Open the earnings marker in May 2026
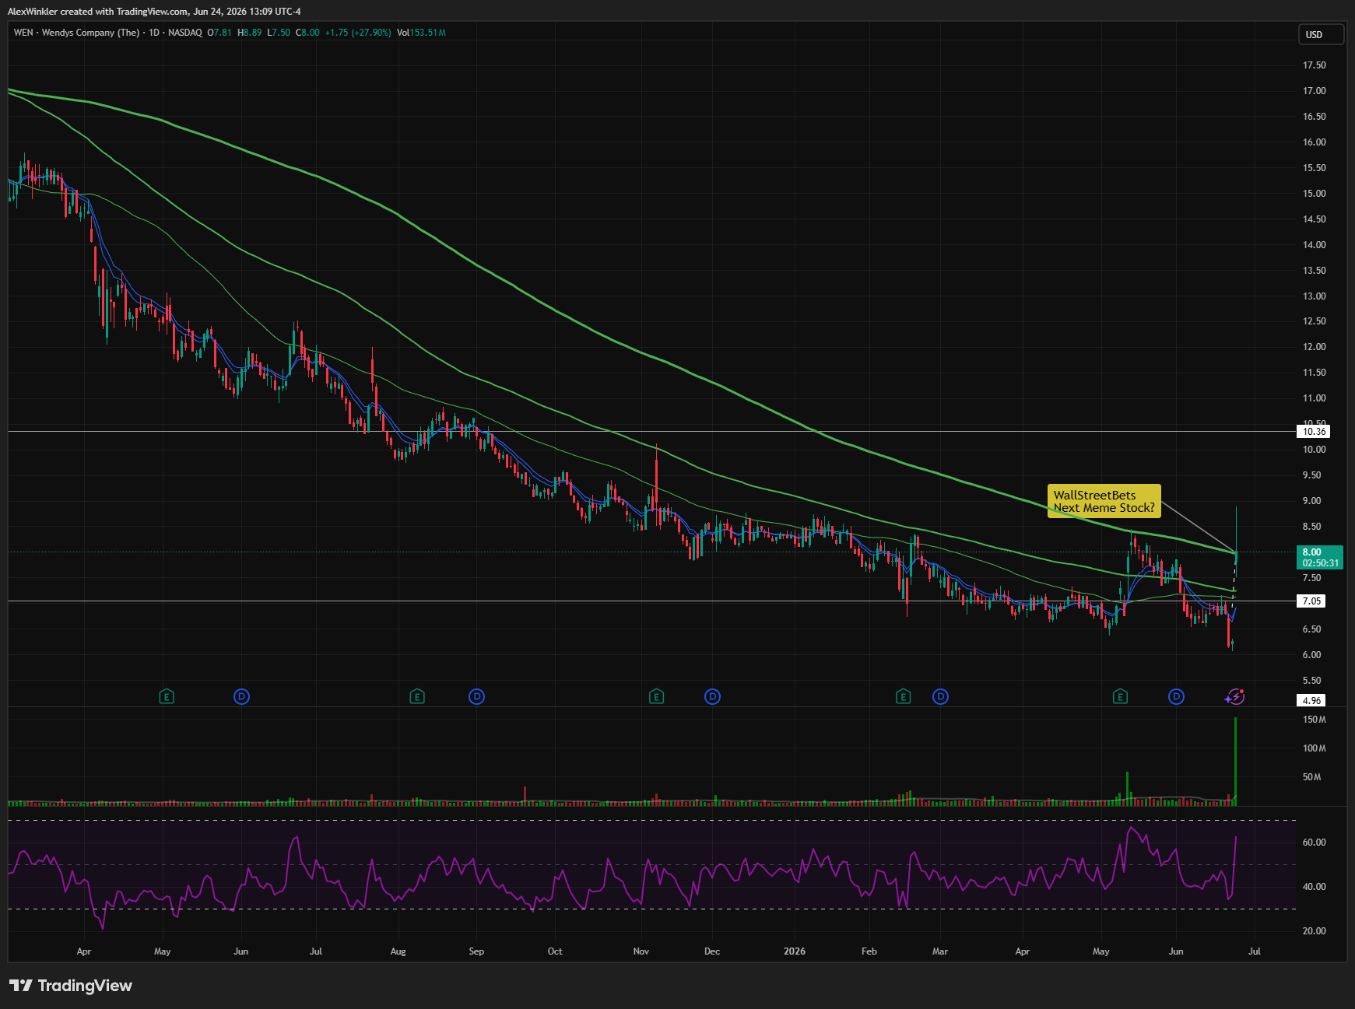 coord(1120,696)
